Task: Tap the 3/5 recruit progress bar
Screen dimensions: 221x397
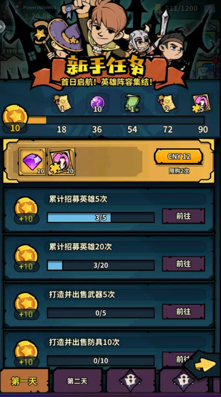Action: pos(101,217)
